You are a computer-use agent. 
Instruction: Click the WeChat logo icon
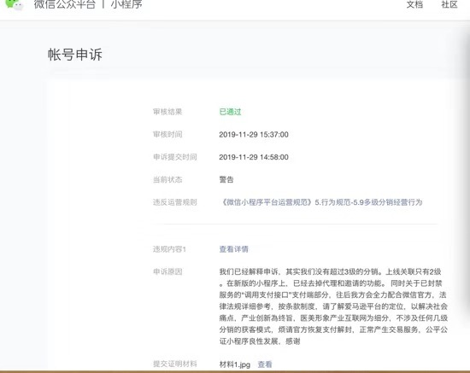pos(14,4)
